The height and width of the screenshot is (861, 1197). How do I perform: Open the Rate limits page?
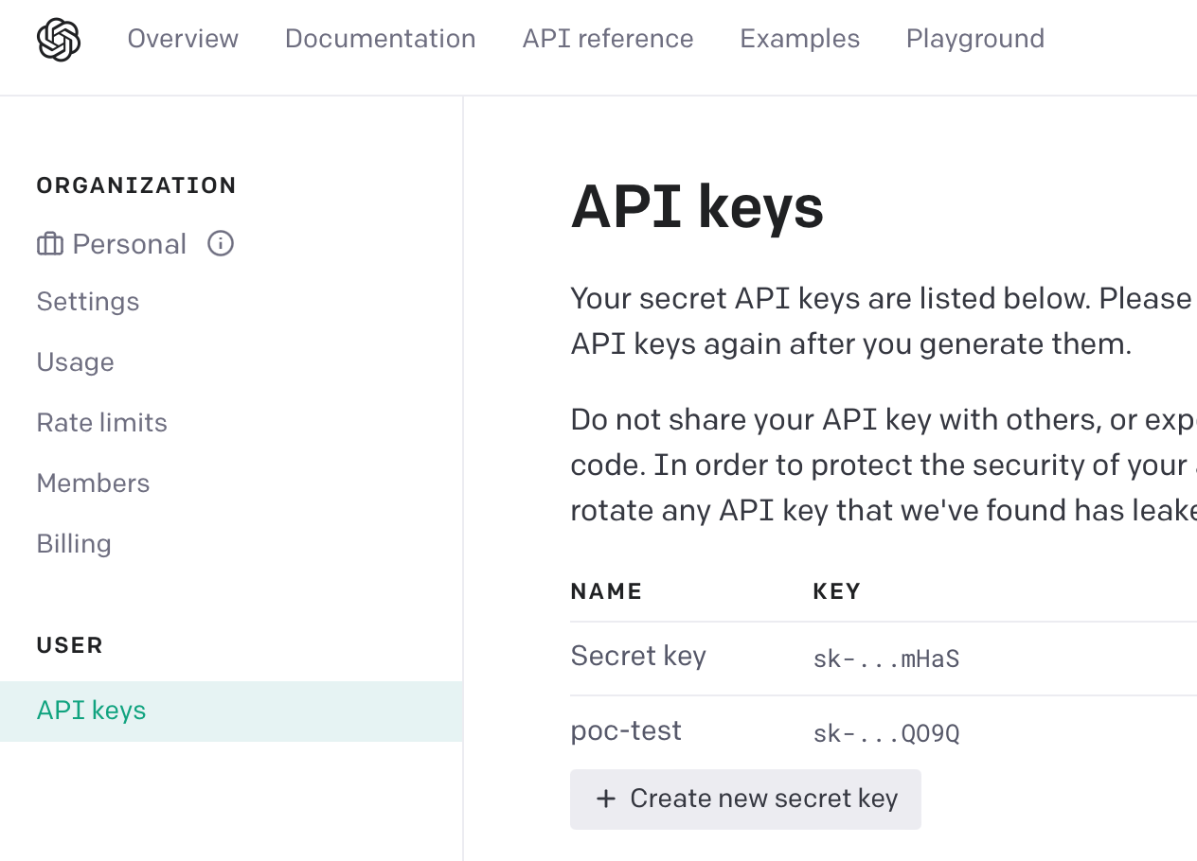pyautogui.click(x=102, y=422)
